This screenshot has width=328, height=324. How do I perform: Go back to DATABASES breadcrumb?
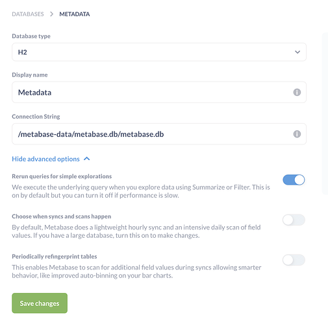[28, 14]
